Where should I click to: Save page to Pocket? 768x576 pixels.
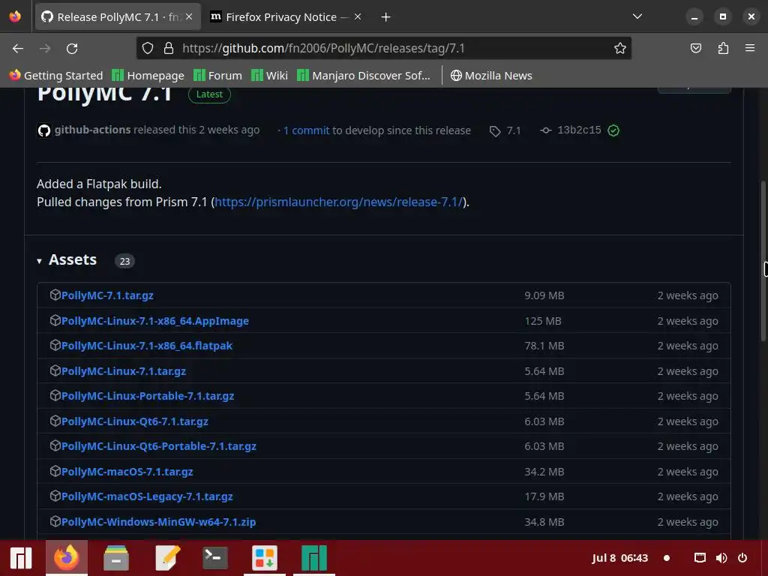click(x=695, y=48)
